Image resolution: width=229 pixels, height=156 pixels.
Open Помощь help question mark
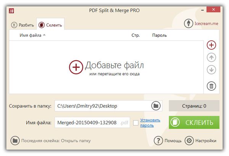[158, 141]
